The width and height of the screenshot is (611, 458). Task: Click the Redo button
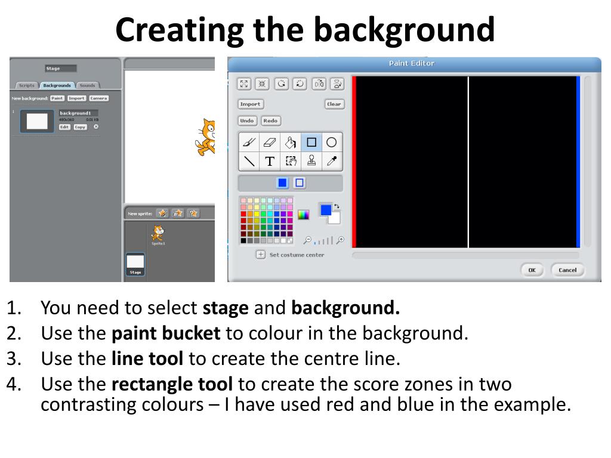pos(270,120)
